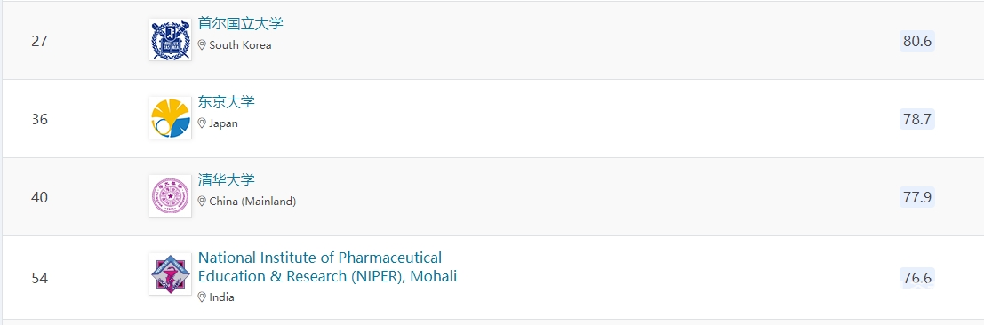The width and height of the screenshot is (984, 325).
Task: Click rank number 36
Action: 39,119
